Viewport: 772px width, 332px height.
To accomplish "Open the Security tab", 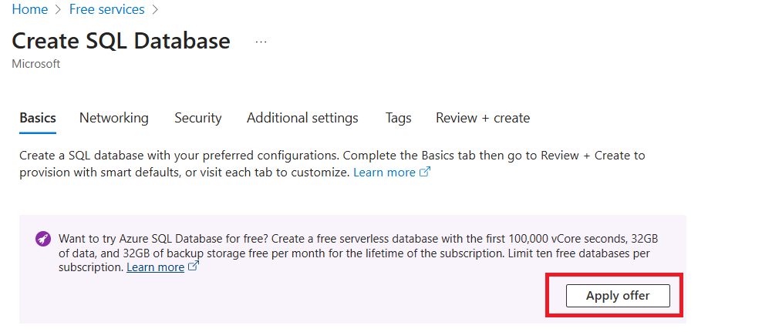I will tap(198, 118).
